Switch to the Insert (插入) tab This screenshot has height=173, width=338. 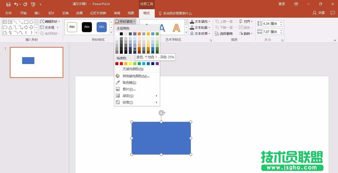(37, 13)
